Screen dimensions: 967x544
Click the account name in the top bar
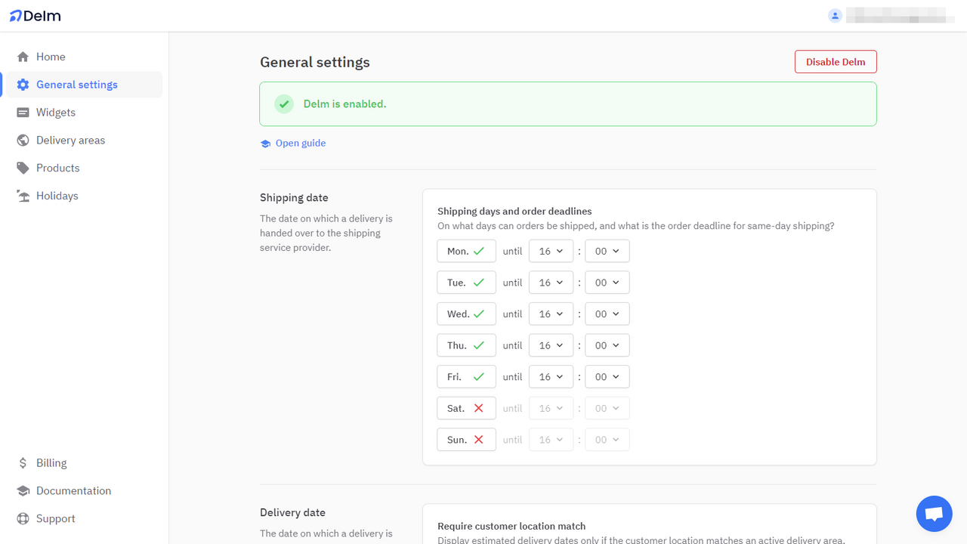[x=899, y=14]
